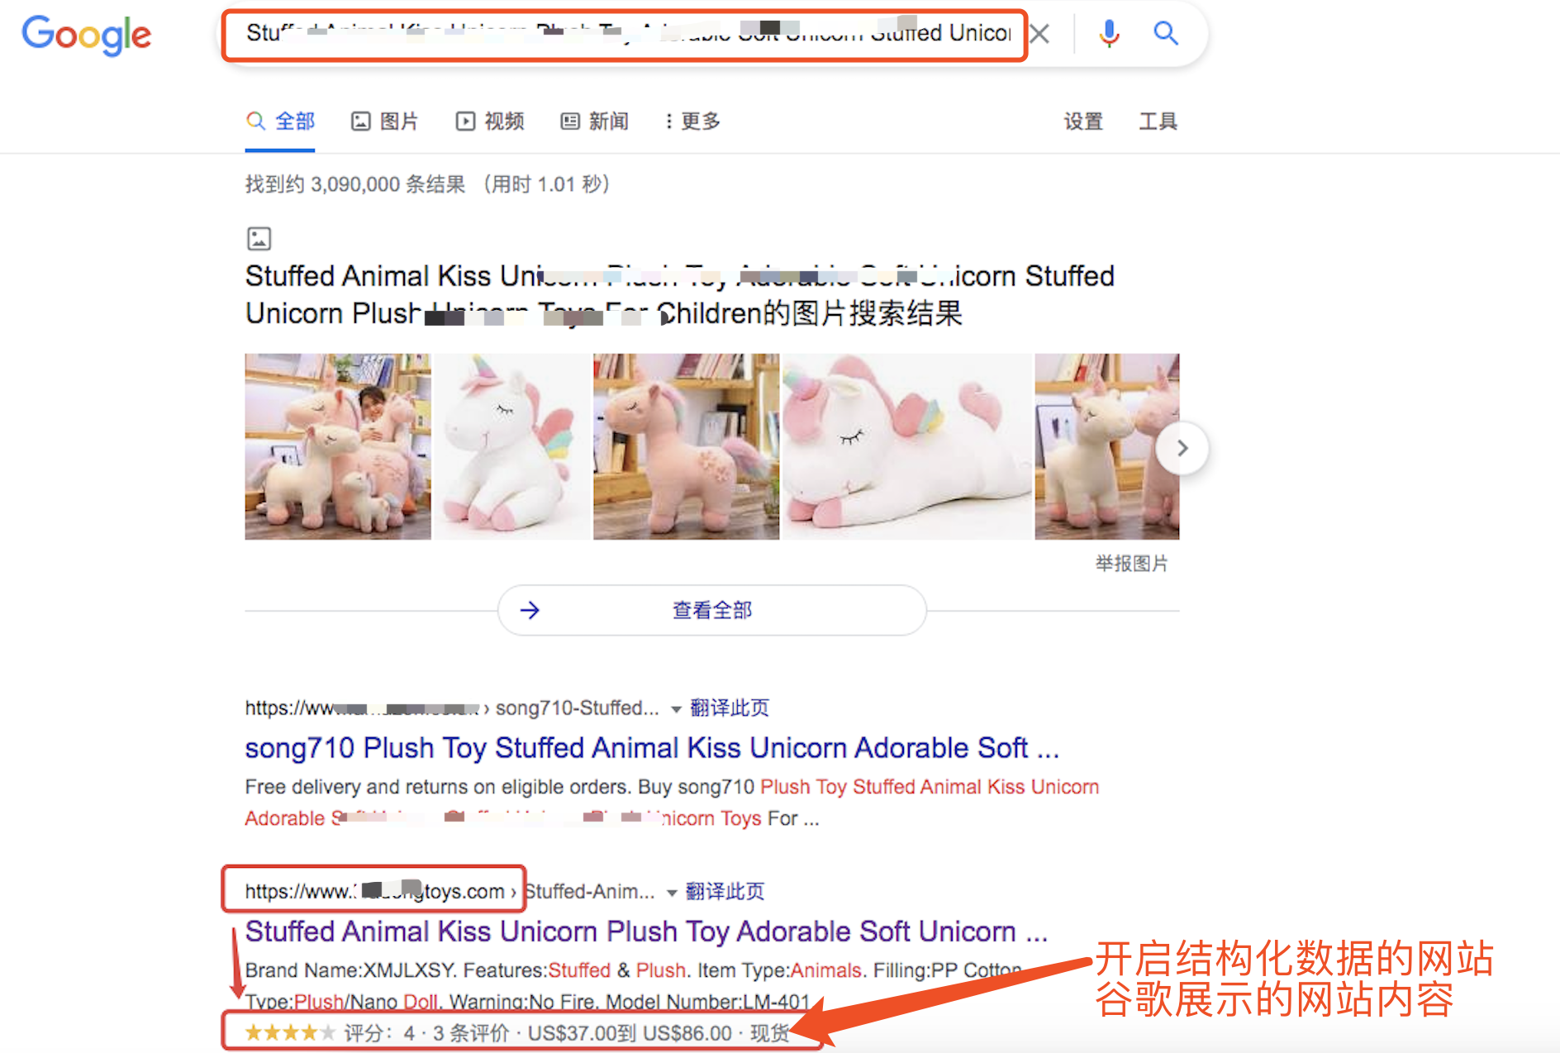Start voice search with microphone icon
1560x1053 pixels.
tap(1109, 34)
